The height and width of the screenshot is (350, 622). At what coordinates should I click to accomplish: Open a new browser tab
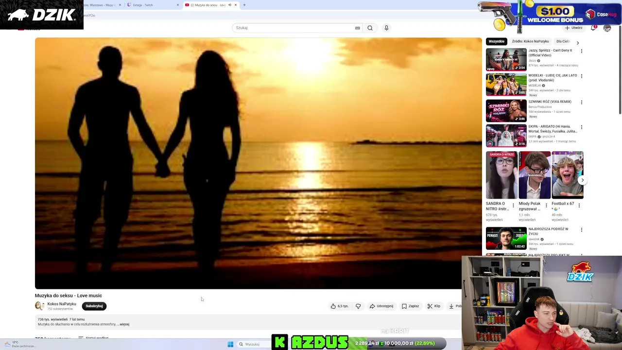click(244, 5)
